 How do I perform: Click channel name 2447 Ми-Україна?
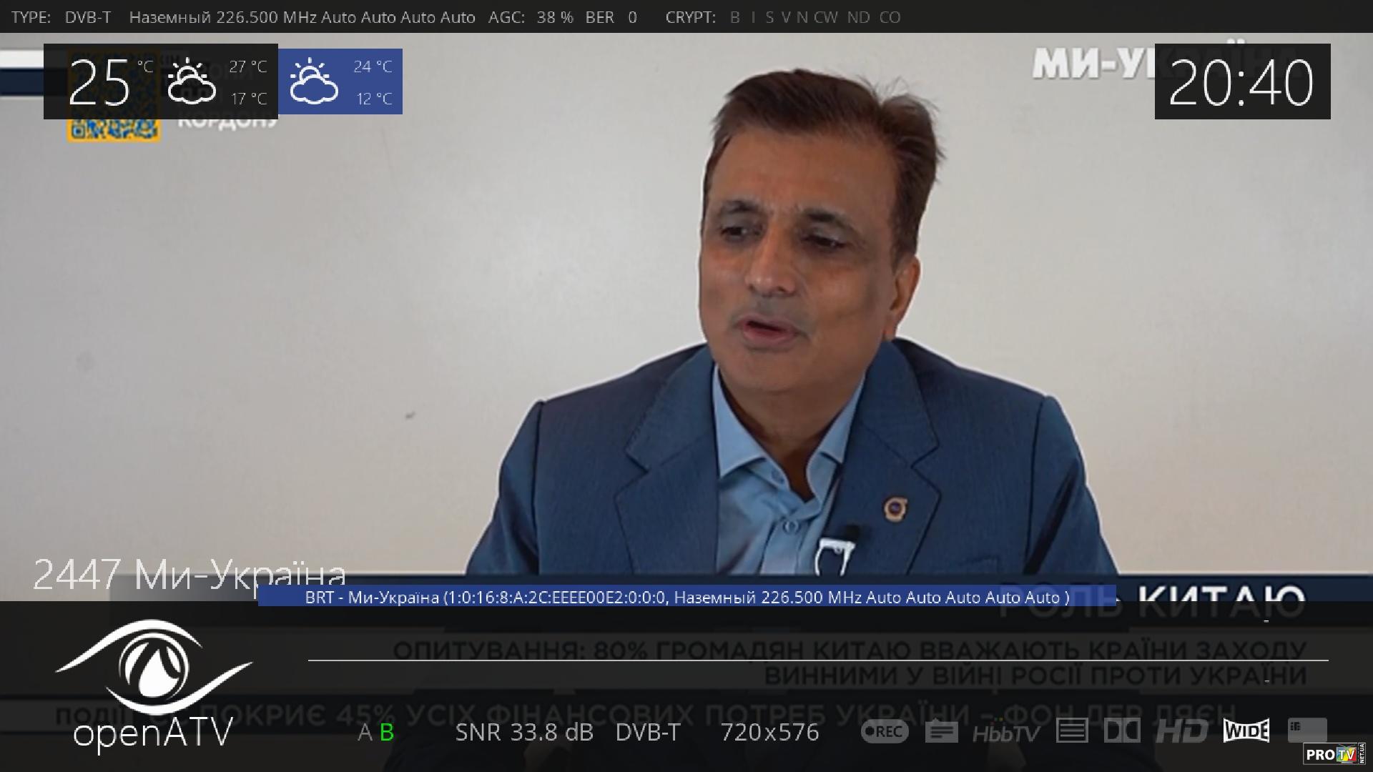(190, 574)
